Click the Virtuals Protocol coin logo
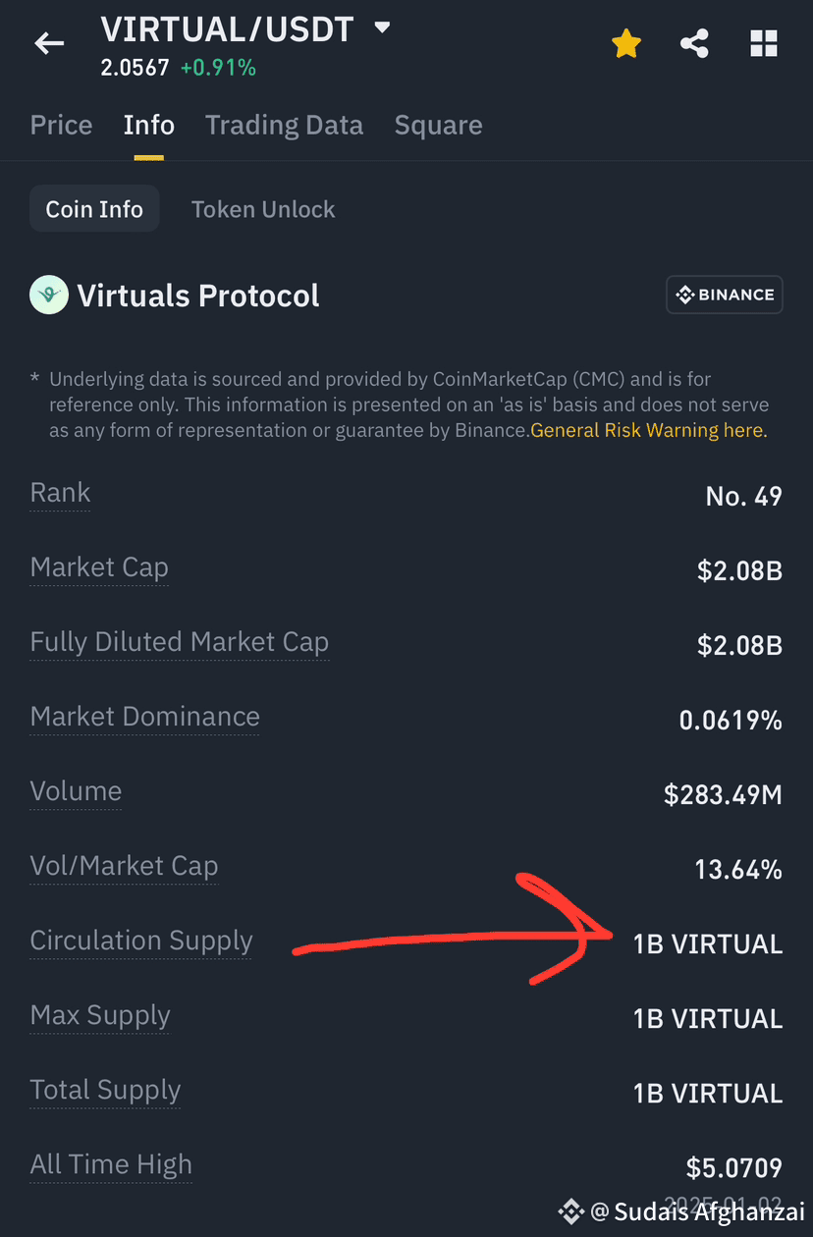The width and height of the screenshot is (813, 1237). (x=49, y=295)
